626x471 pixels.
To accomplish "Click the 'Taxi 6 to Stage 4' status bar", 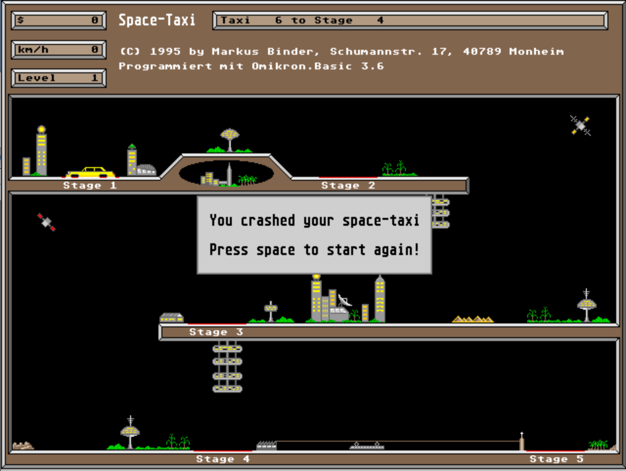I will point(410,21).
